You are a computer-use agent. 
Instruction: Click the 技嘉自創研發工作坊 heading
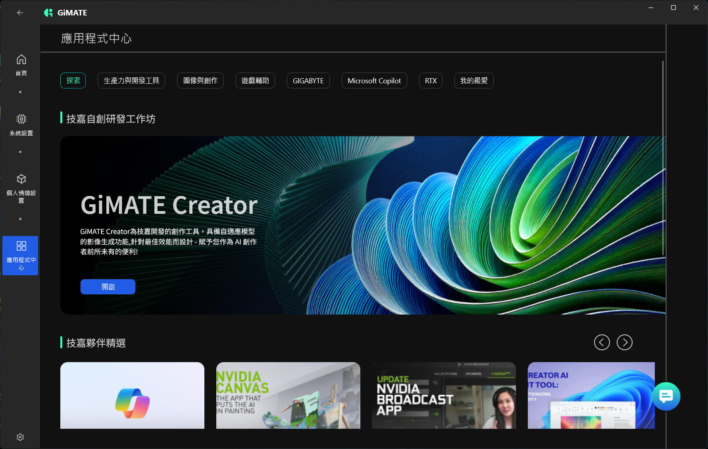pyautogui.click(x=111, y=119)
